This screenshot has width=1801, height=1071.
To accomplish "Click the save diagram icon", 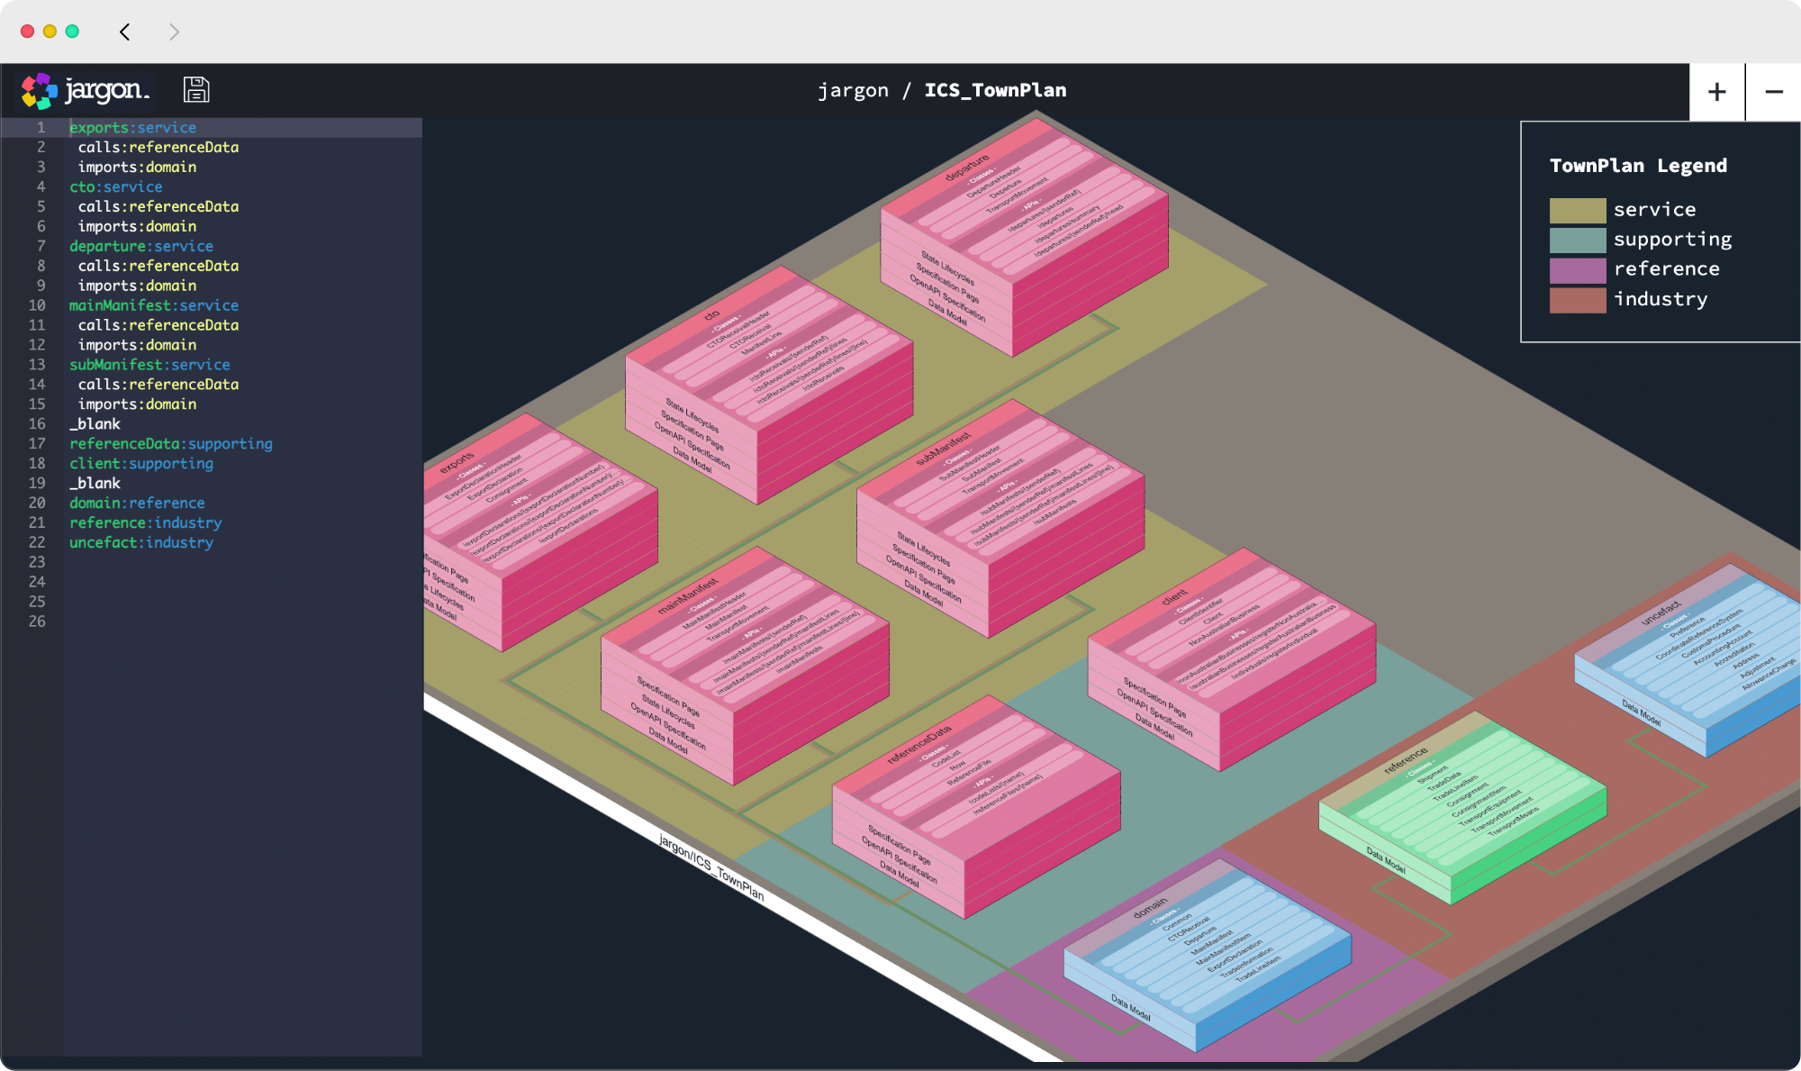I will pyautogui.click(x=196, y=90).
